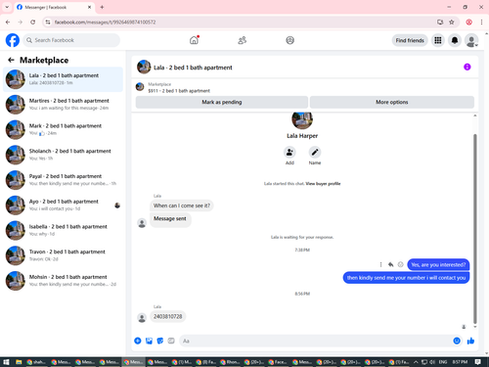Click the 'When can I come see it?' message
Viewport: 489px width, 367px height.
point(182,206)
